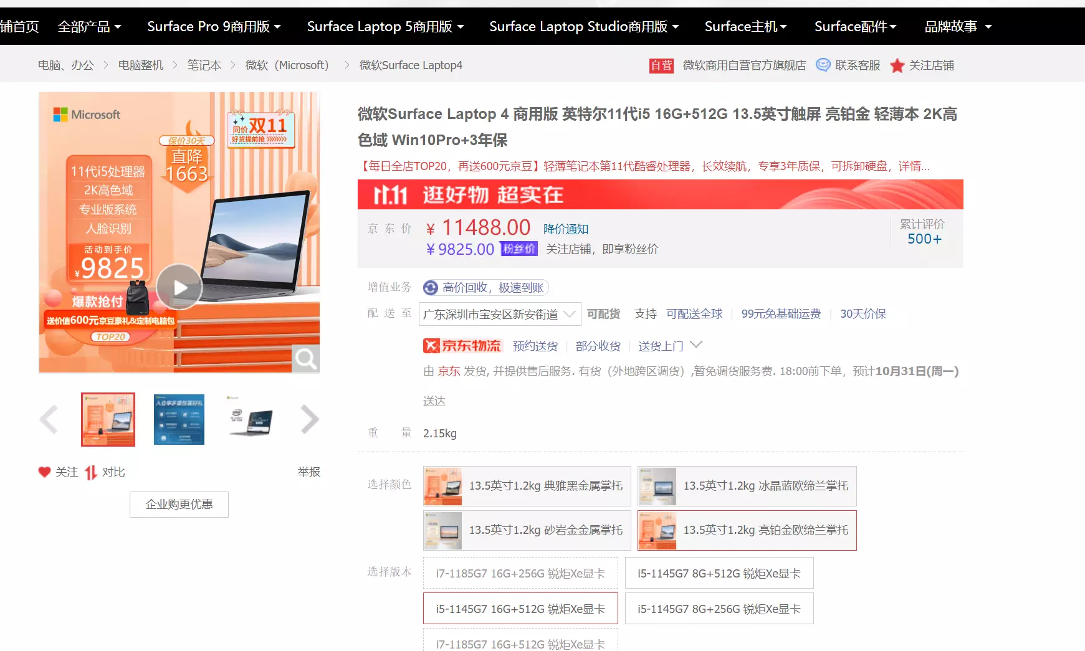1085x651 pixels.
Task: Click 举报 report link
Action: point(309,472)
